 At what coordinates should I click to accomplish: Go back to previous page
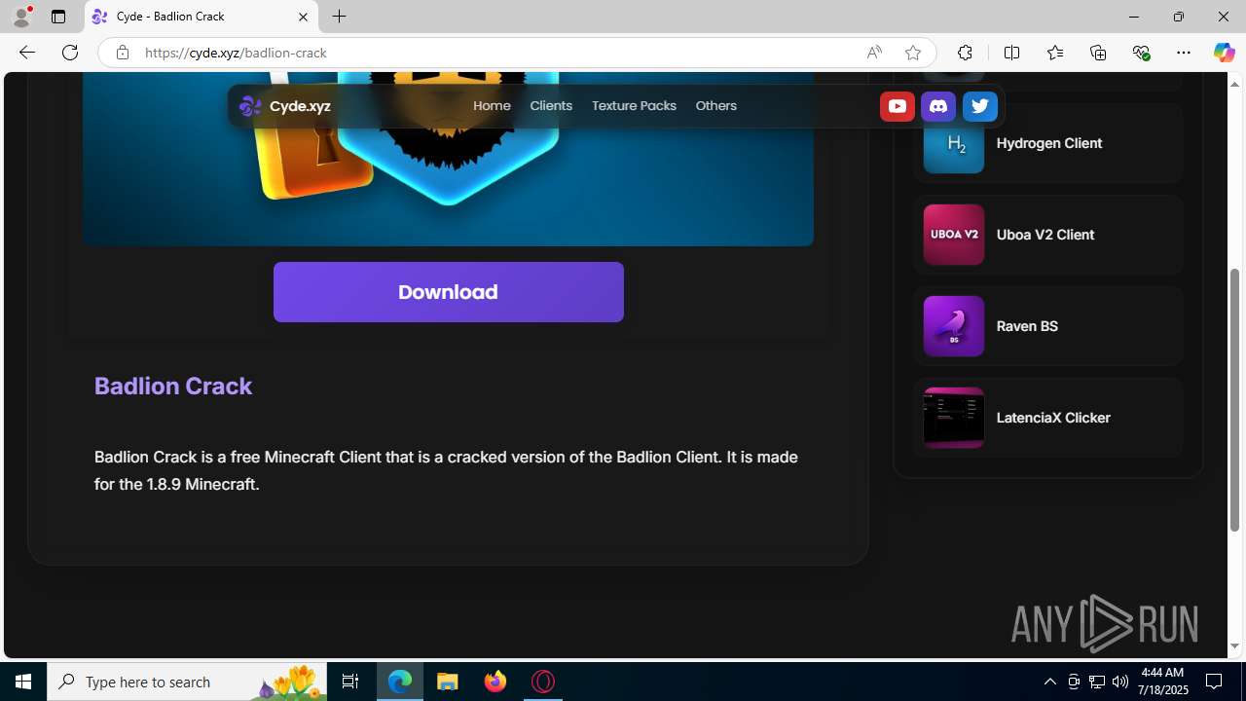coord(27,53)
